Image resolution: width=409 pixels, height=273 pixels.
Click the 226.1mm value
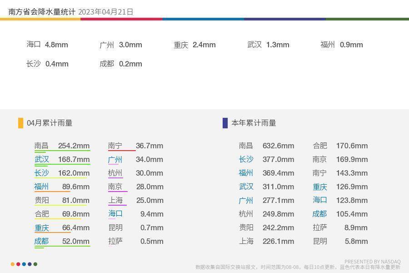click(278, 241)
